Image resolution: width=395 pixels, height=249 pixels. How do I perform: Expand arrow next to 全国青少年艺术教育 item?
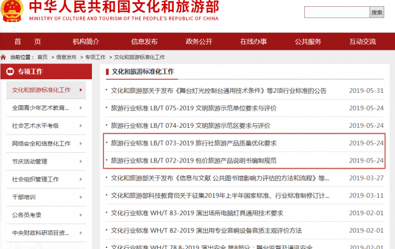coord(82,108)
